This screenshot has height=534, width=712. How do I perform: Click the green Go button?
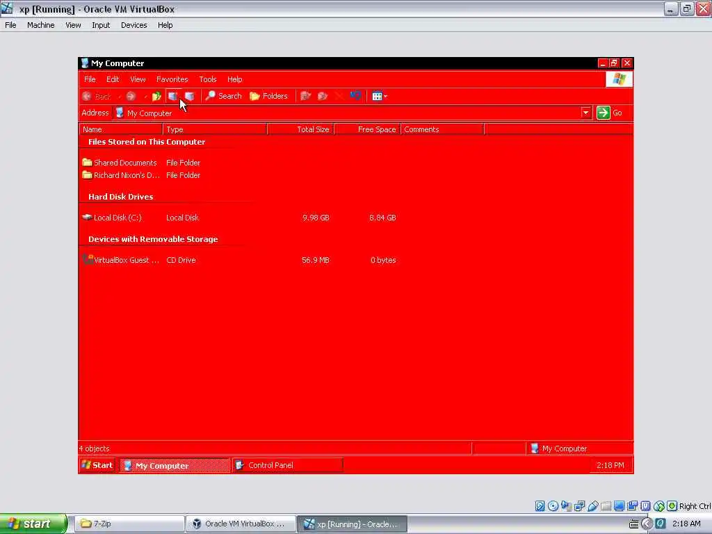pos(610,113)
